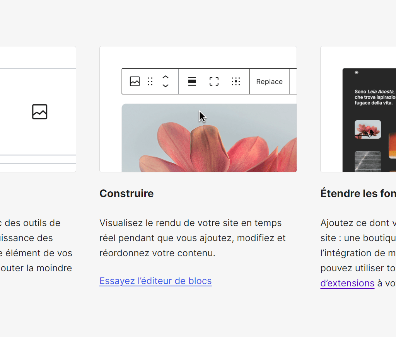
Task: Follow the d'extensions hyperlink
Action: (x=347, y=283)
